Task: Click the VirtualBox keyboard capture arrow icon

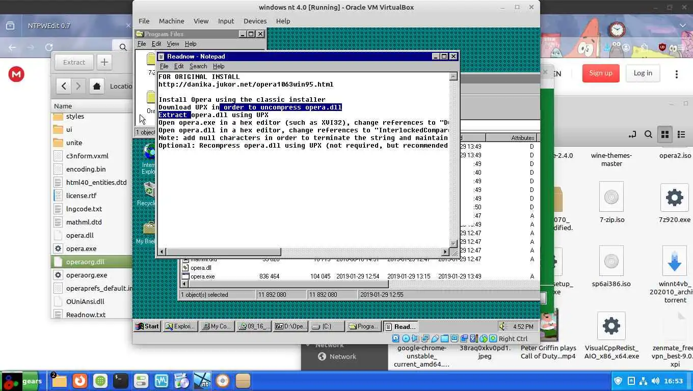Action: point(493,339)
